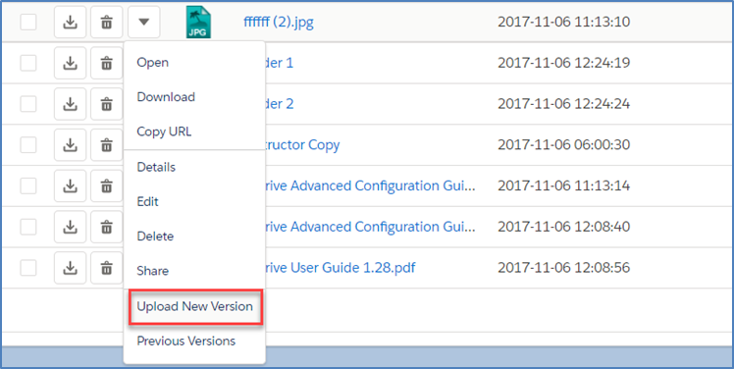Screen dimensions: 734x369
Task: Select Upload New Version from menu
Action: [x=194, y=307]
